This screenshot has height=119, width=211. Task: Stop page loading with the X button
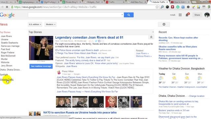7,7
